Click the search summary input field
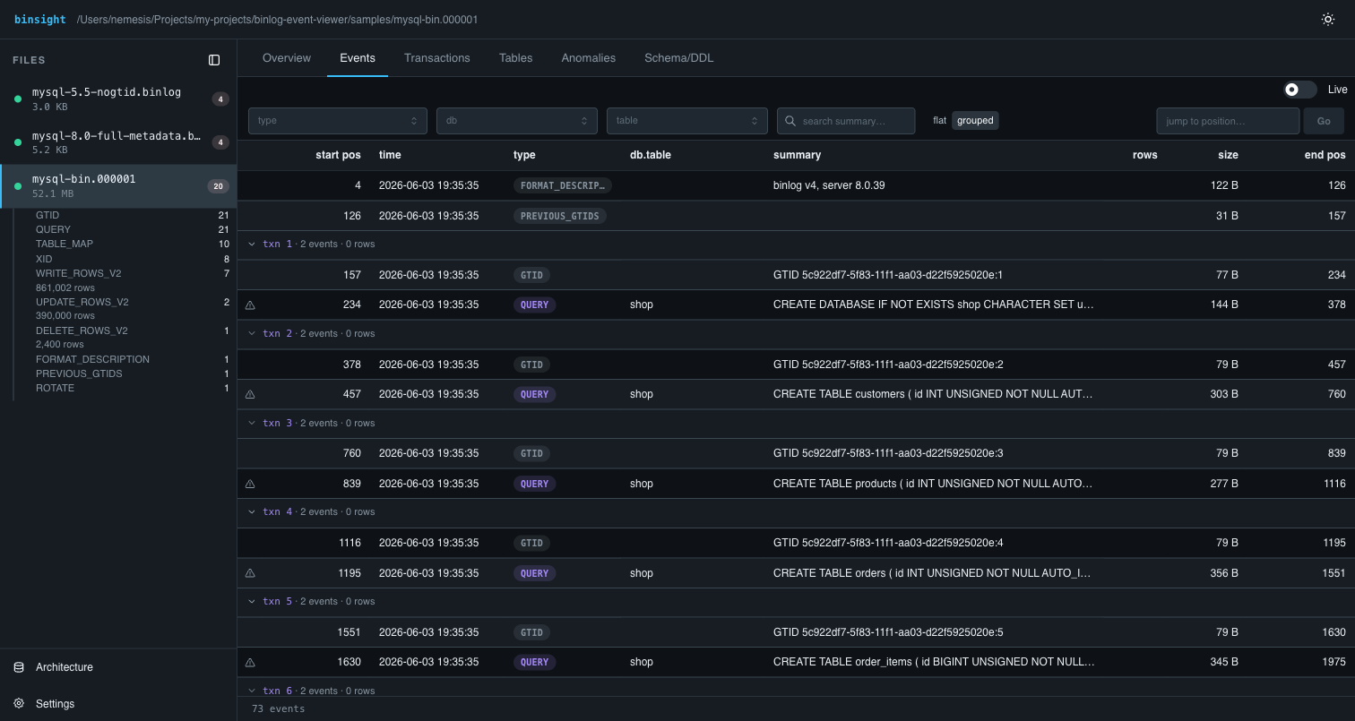Screen dimensions: 1355x721 coord(846,121)
